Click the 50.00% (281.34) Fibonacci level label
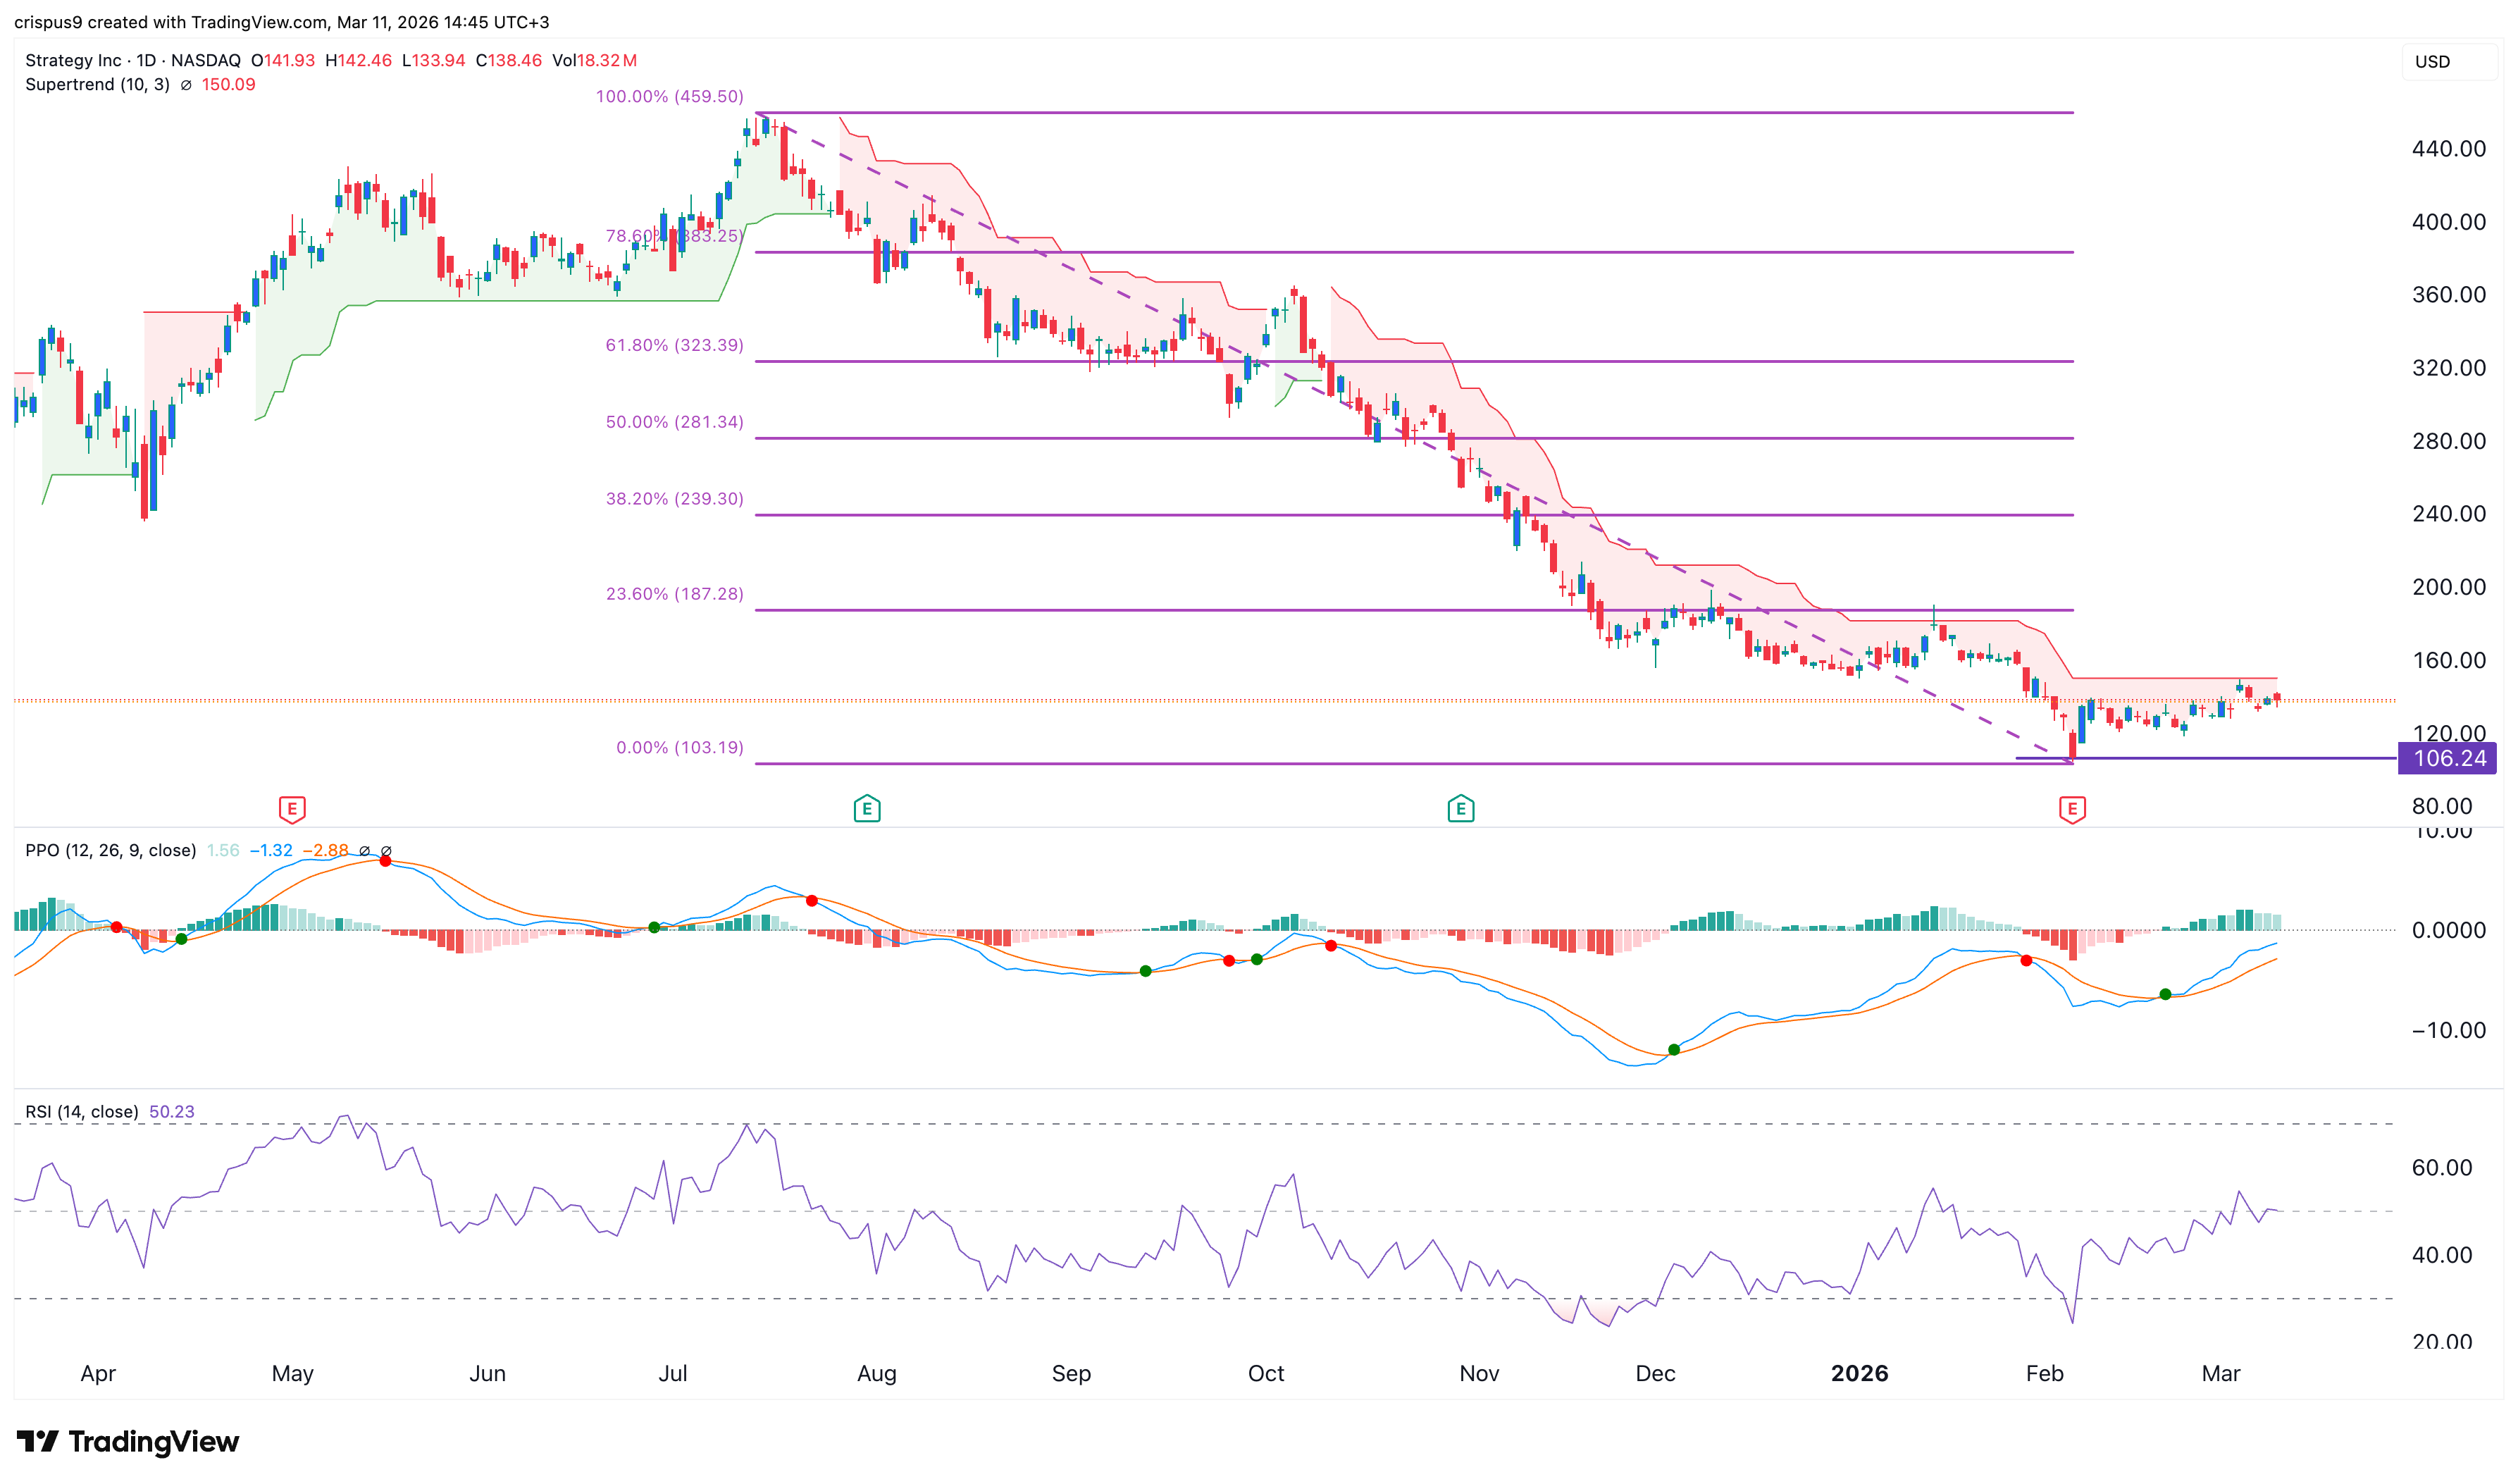This screenshot has width=2518, height=1484. pyautogui.click(x=674, y=422)
